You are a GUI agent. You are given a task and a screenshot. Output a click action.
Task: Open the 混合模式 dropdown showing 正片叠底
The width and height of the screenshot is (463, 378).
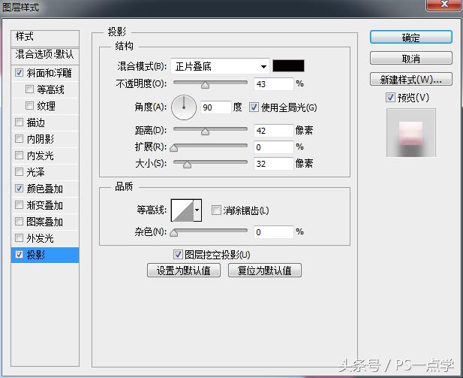220,66
